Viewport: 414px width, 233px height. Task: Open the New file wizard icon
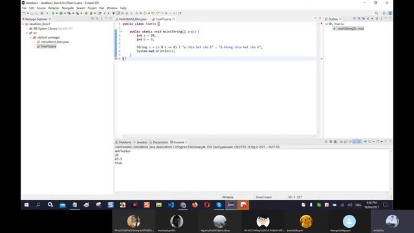[24, 13]
